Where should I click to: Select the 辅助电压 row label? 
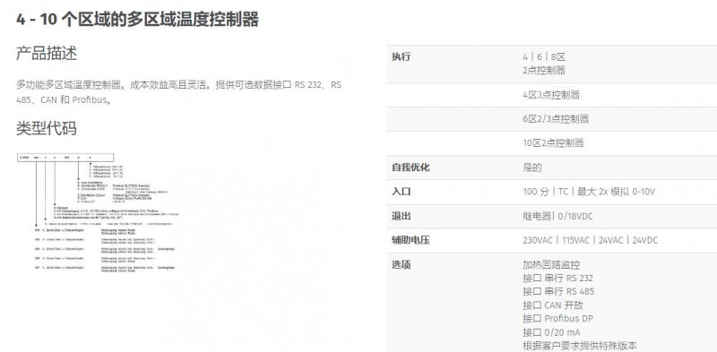click(x=410, y=240)
